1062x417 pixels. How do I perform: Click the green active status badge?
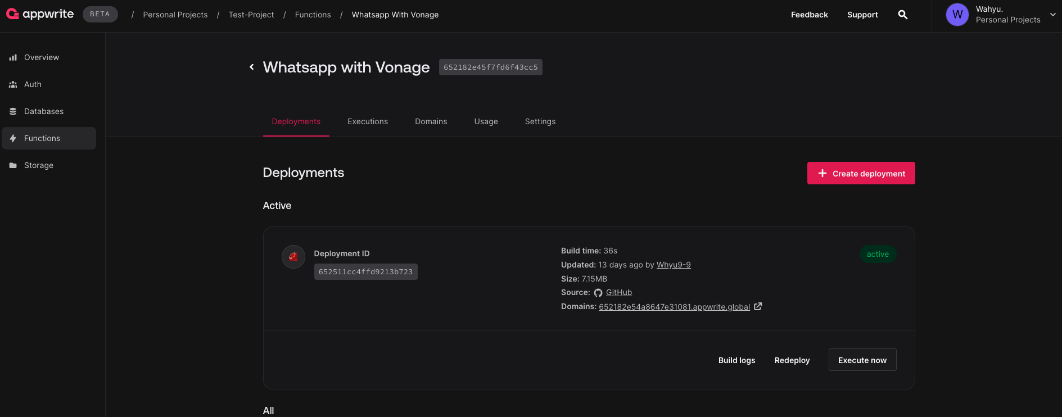click(x=878, y=254)
